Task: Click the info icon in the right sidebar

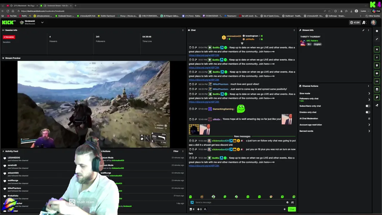Action: (377, 31)
